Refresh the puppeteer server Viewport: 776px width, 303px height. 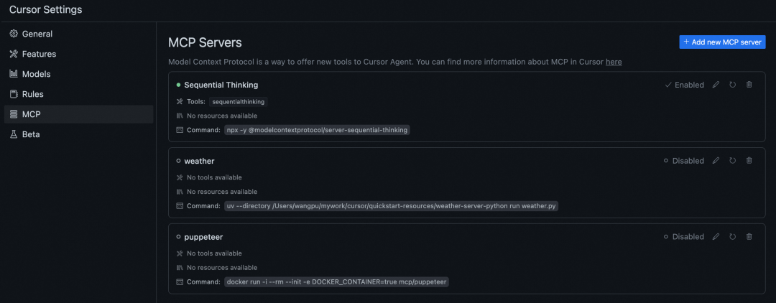(x=732, y=237)
